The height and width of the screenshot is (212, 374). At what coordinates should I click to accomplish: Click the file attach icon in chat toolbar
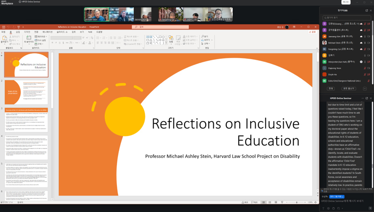pyautogui.click(x=333, y=208)
